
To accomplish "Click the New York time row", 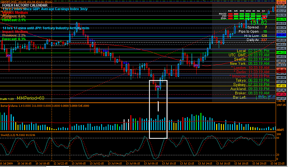I will click(250, 63).
